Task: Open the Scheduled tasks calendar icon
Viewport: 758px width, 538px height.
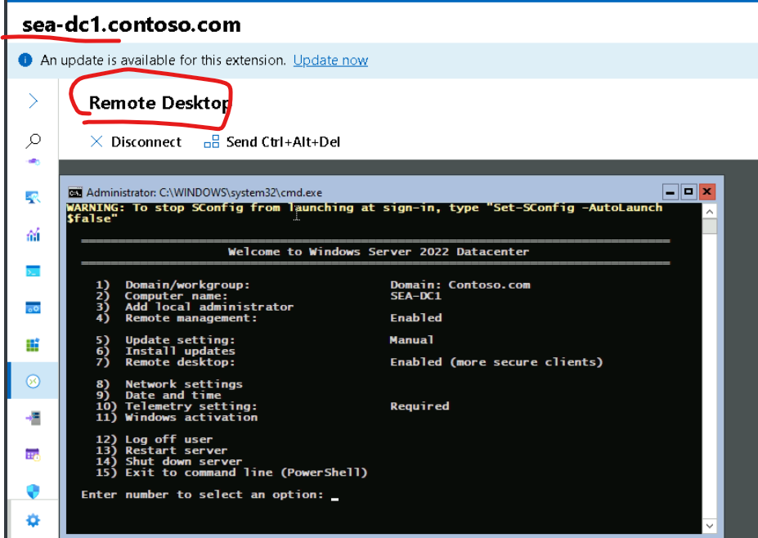Action: 33,455
